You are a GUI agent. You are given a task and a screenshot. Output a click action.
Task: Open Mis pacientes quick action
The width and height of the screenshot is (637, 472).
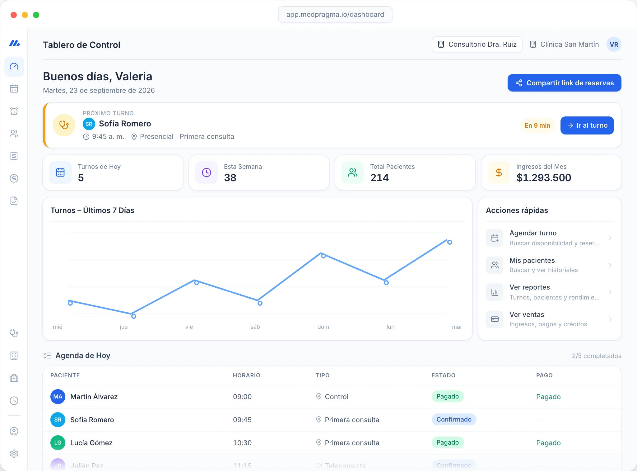pyautogui.click(x=550, y=265)
